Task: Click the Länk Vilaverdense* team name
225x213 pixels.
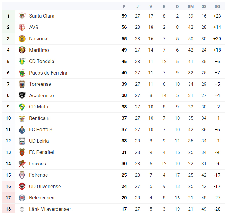Action: [50, 209]
